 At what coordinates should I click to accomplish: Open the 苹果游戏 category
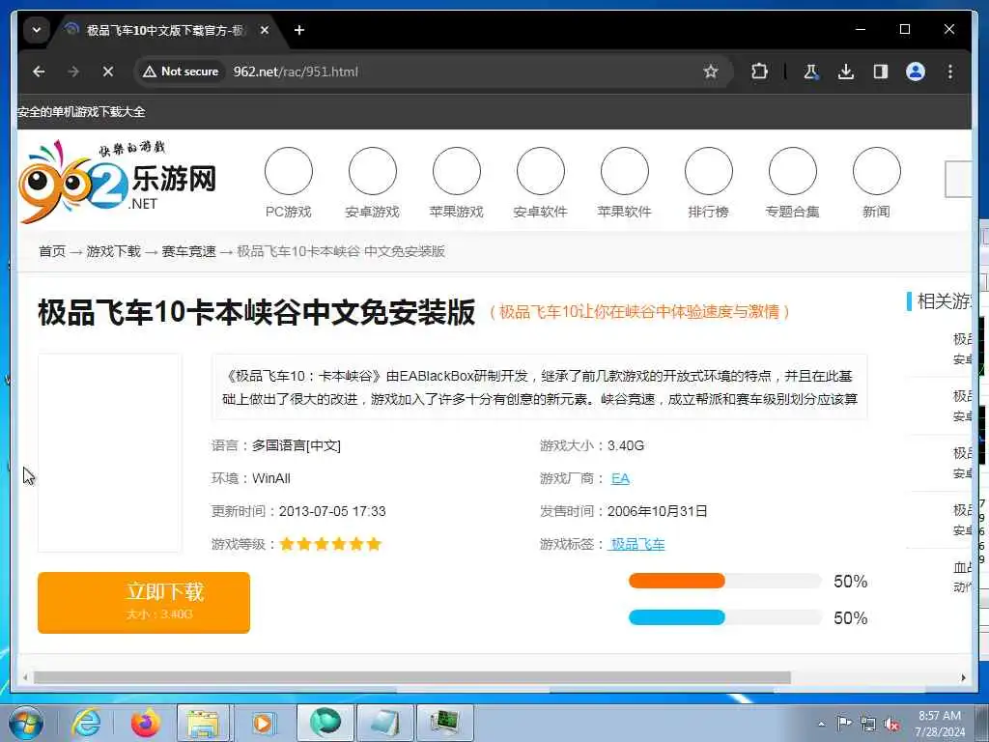[457, 184]
